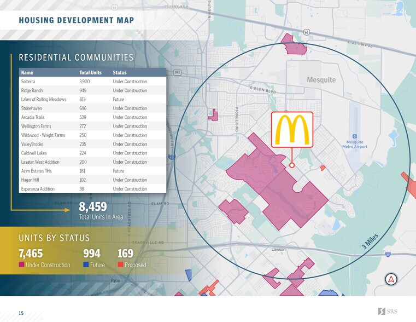Select the Hagan Hill row name
The width and height of the screenshot is (416, 322).
coord(30,180)
